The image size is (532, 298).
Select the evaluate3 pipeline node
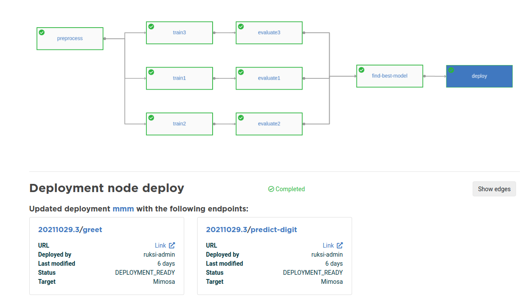point(269,33)
